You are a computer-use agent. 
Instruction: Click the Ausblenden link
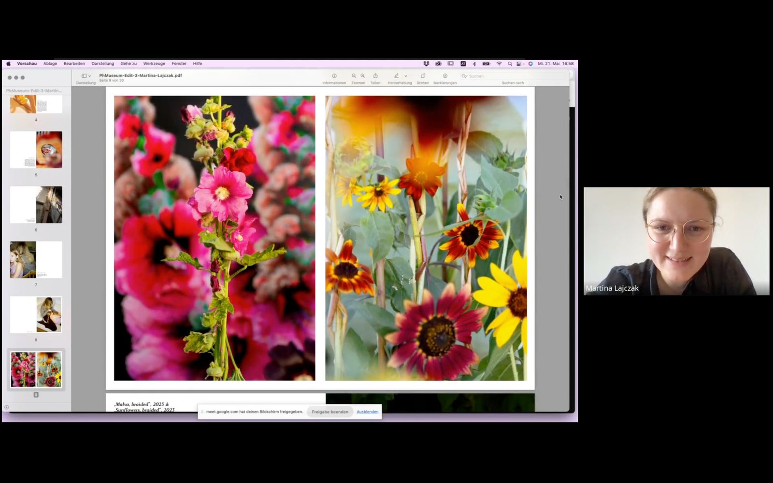(367, 412)
